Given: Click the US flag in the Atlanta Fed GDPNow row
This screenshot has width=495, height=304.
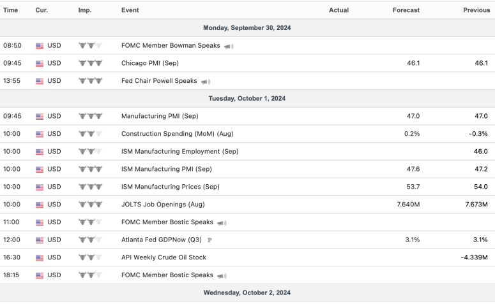Looking at the screenshot, I should point(40,240).
